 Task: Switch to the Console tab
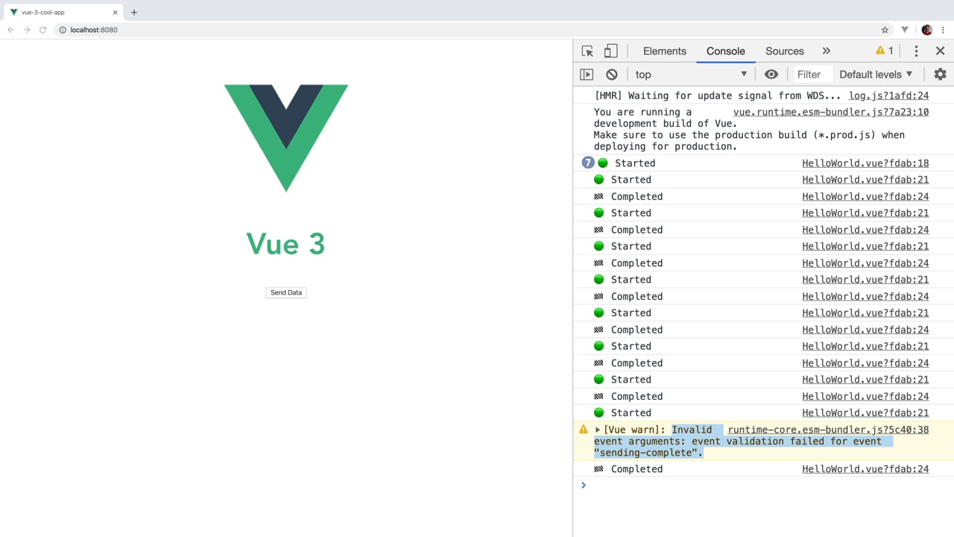[x=726, y=51]
